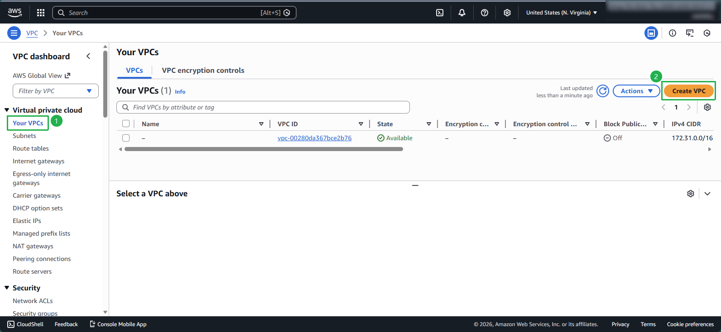Open Peering connections in the sidebar
The width and height of the screenshot is (721, 332).
pos(42,259)
